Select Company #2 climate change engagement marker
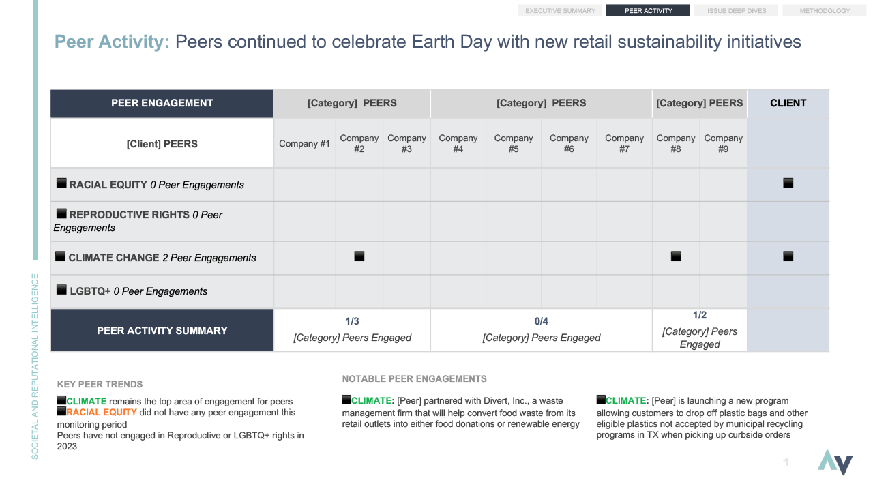This screenshot has width=873, height=491. point(359,256)
